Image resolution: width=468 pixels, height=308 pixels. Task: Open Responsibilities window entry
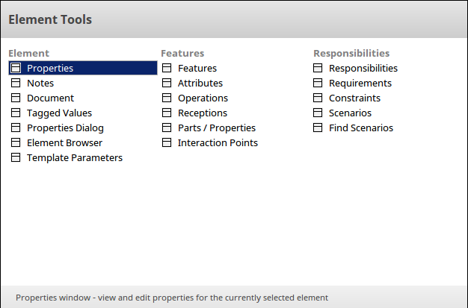coord(363,68)
